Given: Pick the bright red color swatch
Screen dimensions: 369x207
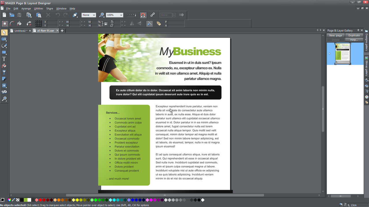Looking at the screenshot, I should (x=40, y=200).
